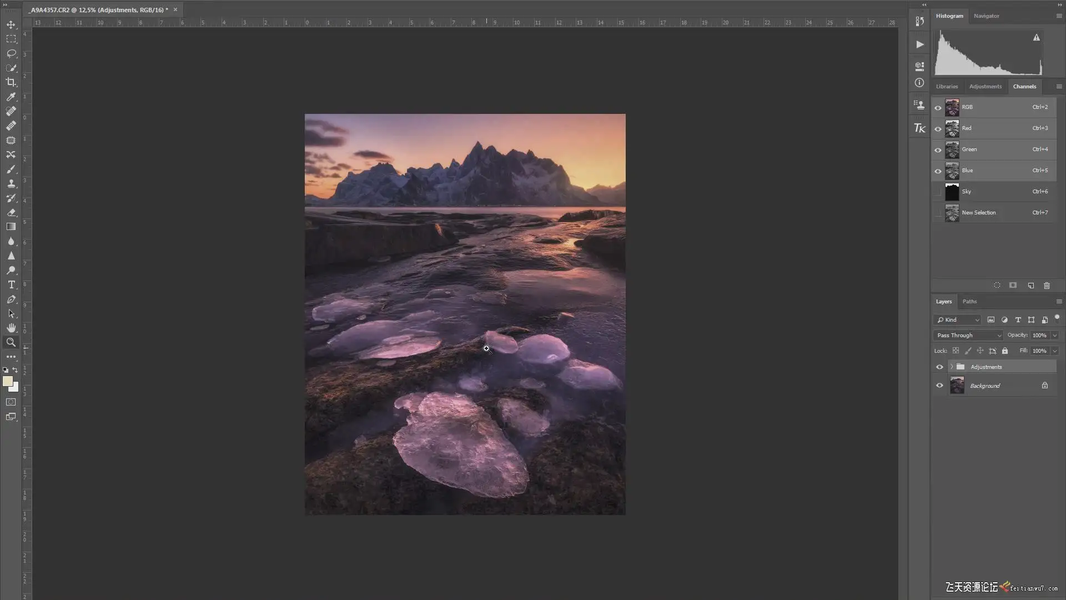Select the Gradient tool
The image size is (1066, 600).
(11, 227)
